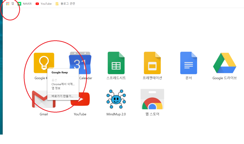This screenshot has height=144, width=244.
Task: Select 바로가기 만들기... menu entry
Action: point(63,96)
